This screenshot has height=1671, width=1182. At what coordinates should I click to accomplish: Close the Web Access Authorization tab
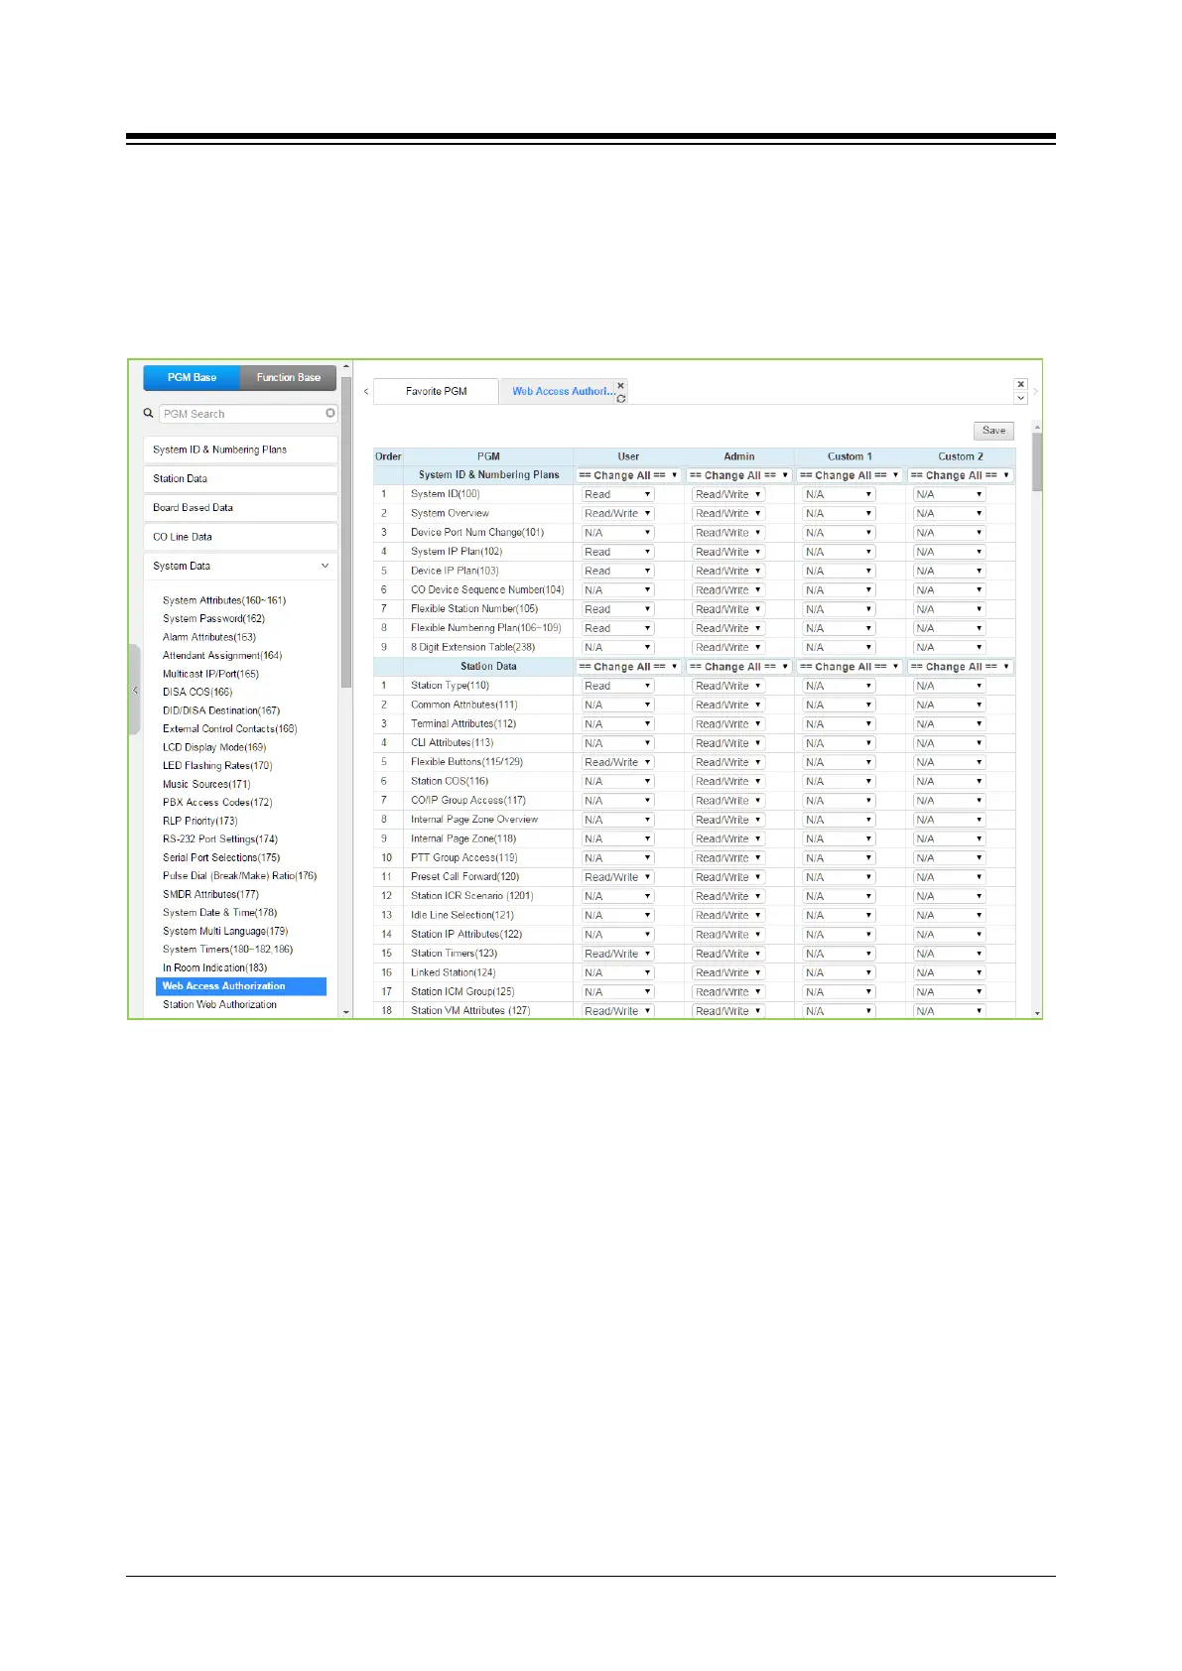621,385
